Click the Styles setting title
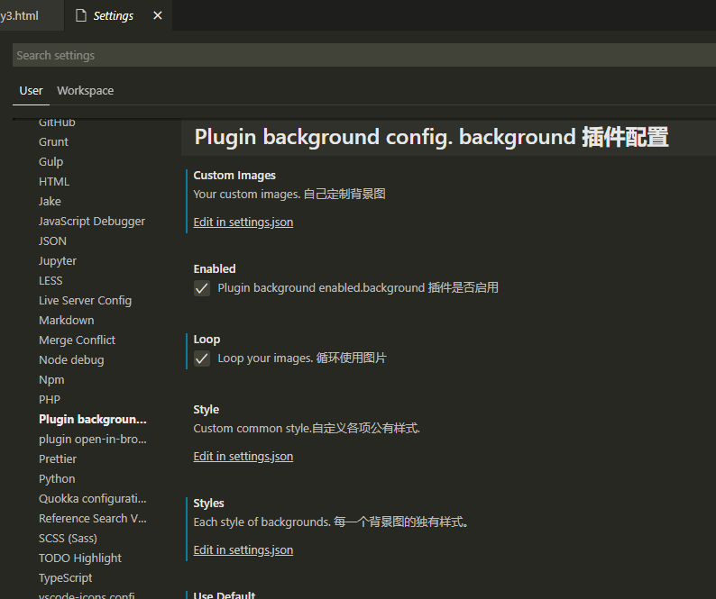Image resolution: width=716 pixels, height=599 pixels. click(x=208, y=504)
